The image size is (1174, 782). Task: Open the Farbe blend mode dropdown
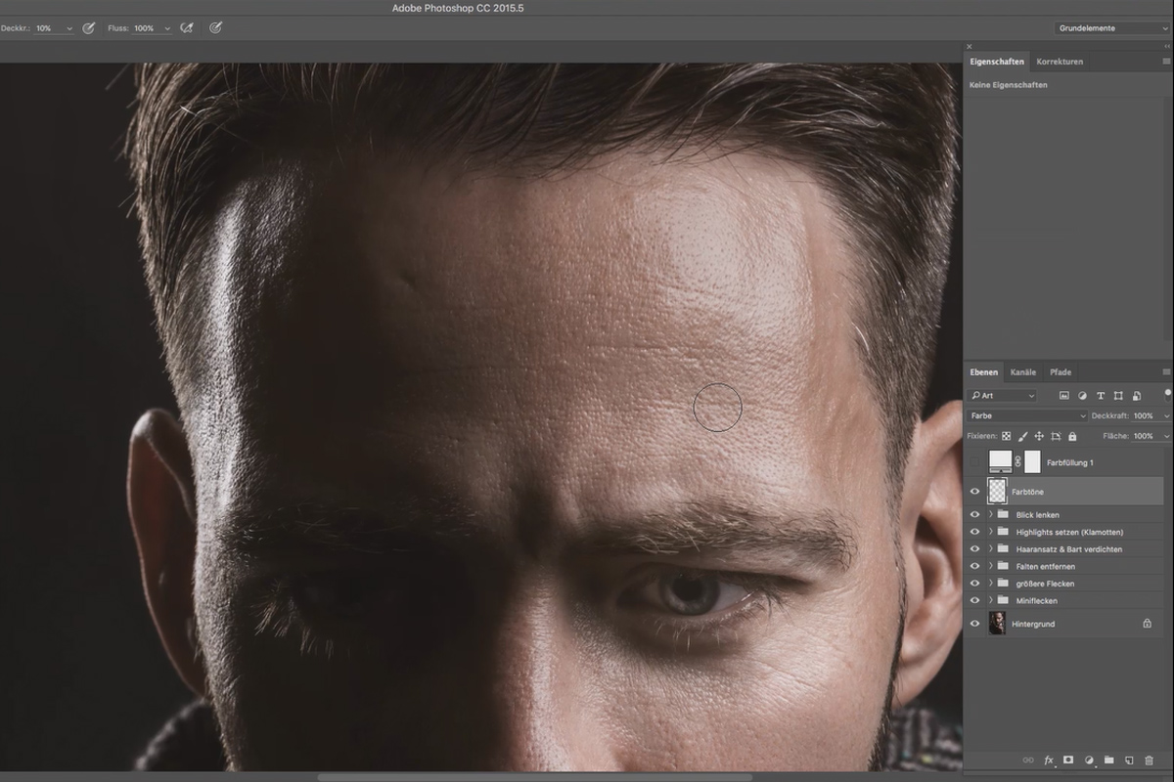pyautogui.click(x=1027, y=416)
